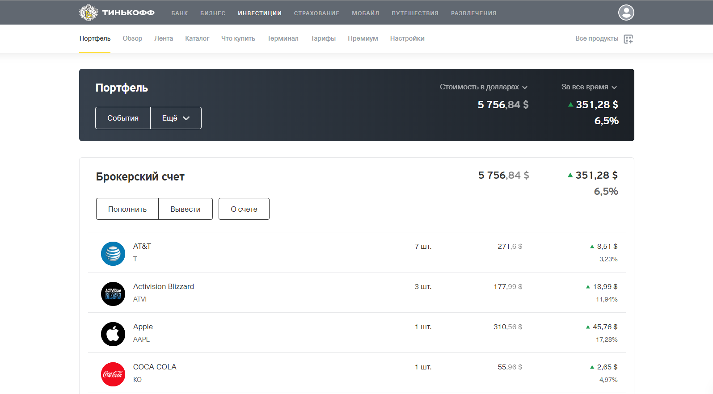713x394 pixels.
Task: Click the Tinkoff logo emblem
Action: coord(89,13)
